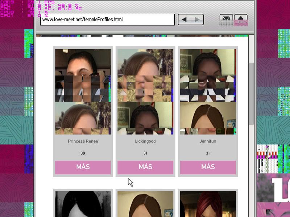Image resolution: width=290 pixels, height=217 pixels.
Task: Click age 31 under Jennifun
Action: [x=208, y=153]
